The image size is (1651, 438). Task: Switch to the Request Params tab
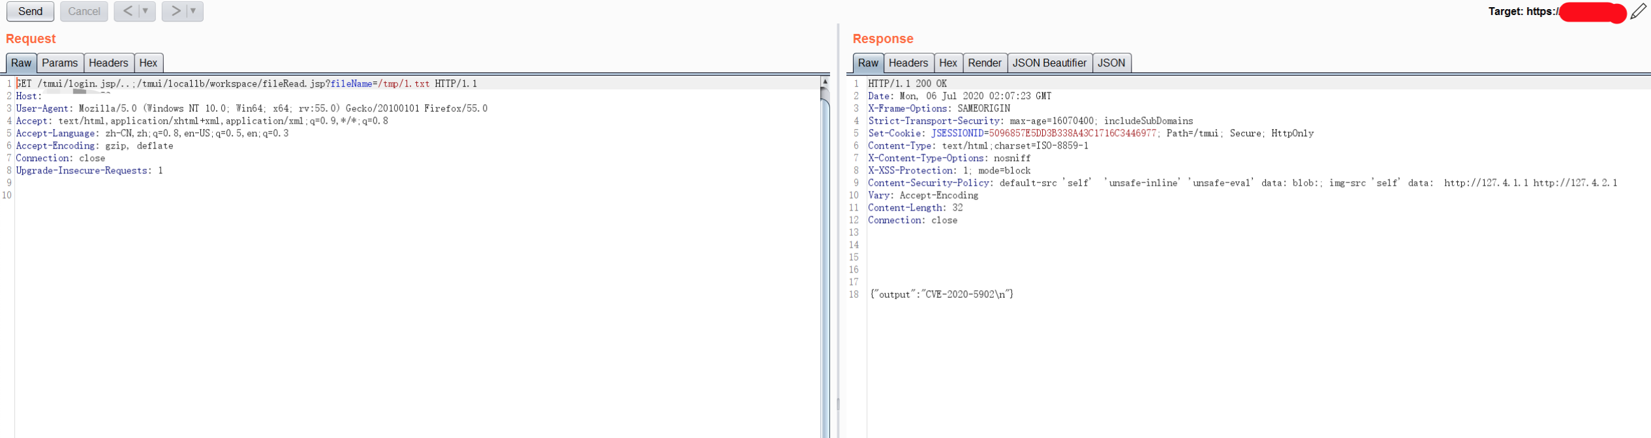click(59, 63)
